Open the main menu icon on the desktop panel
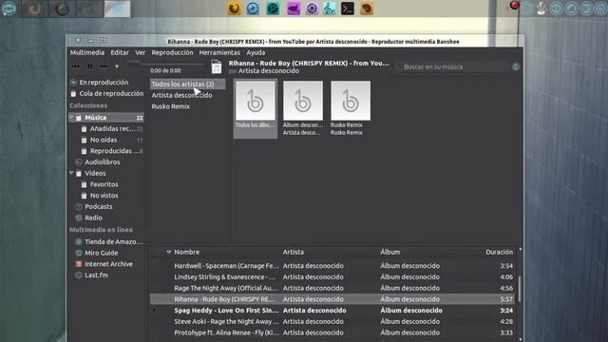 [x=9, y=9]
